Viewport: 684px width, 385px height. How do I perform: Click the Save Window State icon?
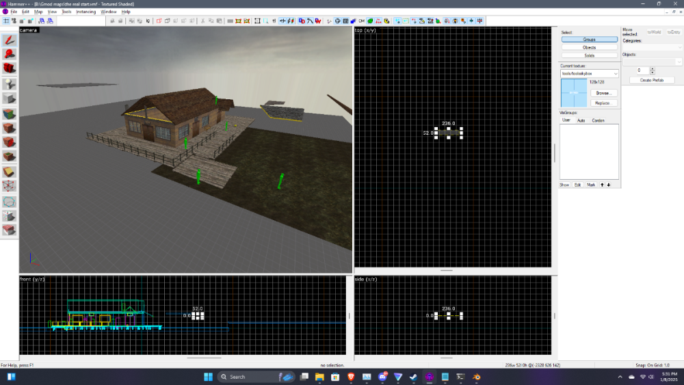coord(50,21)
